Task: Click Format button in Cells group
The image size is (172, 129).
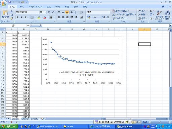Action: 142,18
